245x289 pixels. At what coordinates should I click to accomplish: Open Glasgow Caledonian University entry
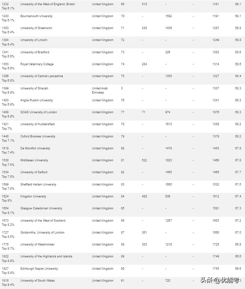click(41, 208)
